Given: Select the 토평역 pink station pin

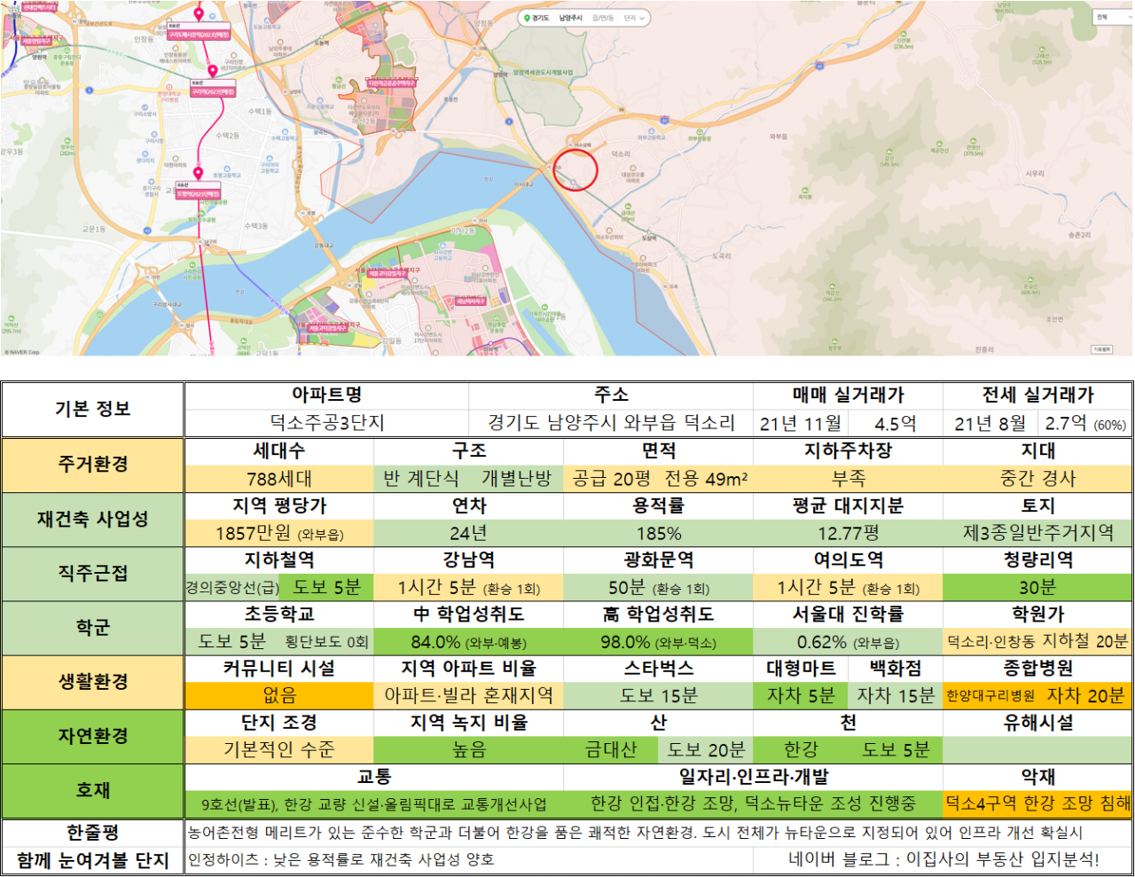Looking at the screenshot, I should (198, 174).
